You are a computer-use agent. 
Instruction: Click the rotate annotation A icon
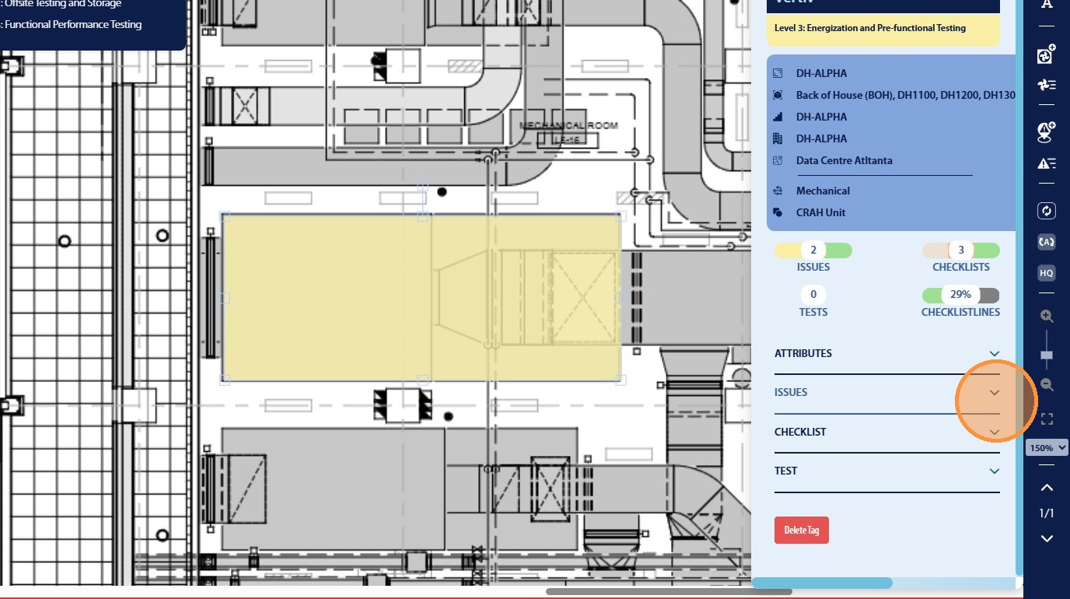pyautogui.click(x=1047, y=242)
